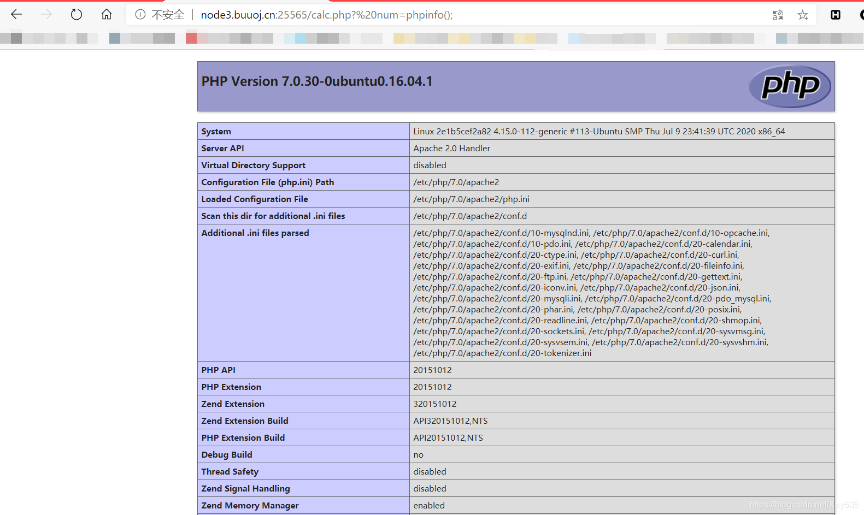This screenshot has width=864, height=515.
Task: Select the Thread Safety label
Action: click(230, 472)
